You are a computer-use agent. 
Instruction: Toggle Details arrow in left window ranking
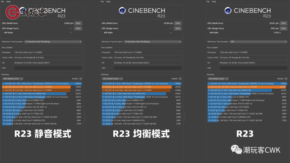81,79
